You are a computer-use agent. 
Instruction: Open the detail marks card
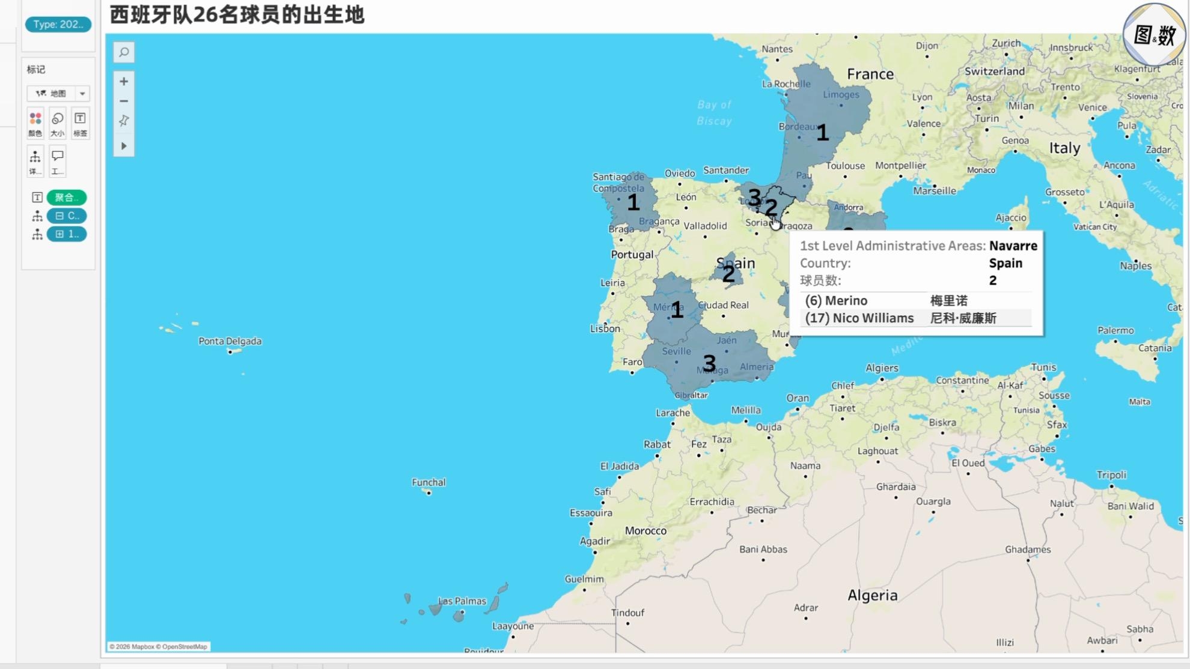click(35, 162)
